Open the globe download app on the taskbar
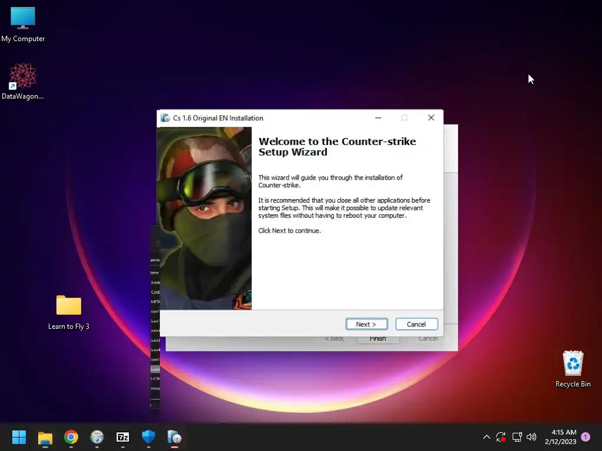This screenshot has width=602, height=451. pos(97,437)
